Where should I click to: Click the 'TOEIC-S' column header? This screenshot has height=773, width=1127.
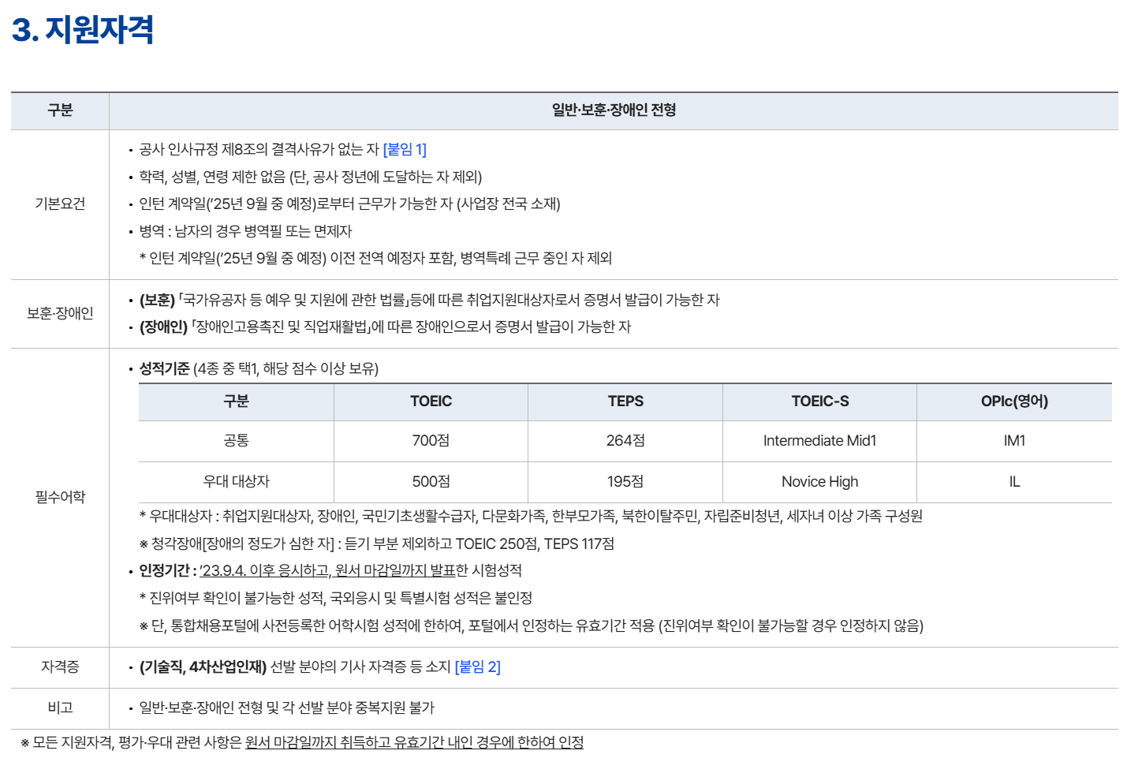(820, 401)
